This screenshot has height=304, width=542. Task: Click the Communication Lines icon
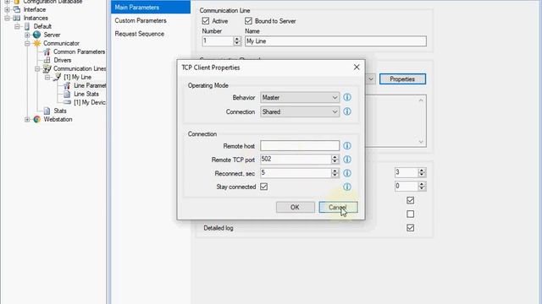click(x=47, y=68)
